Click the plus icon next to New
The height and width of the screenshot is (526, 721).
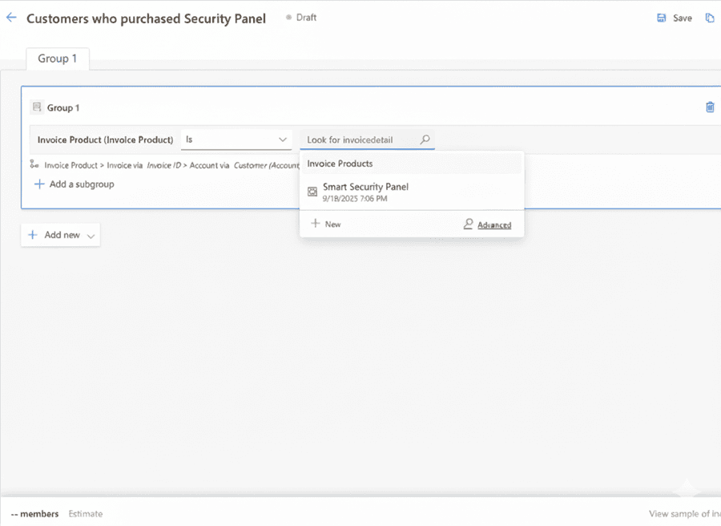click(316, 224)
